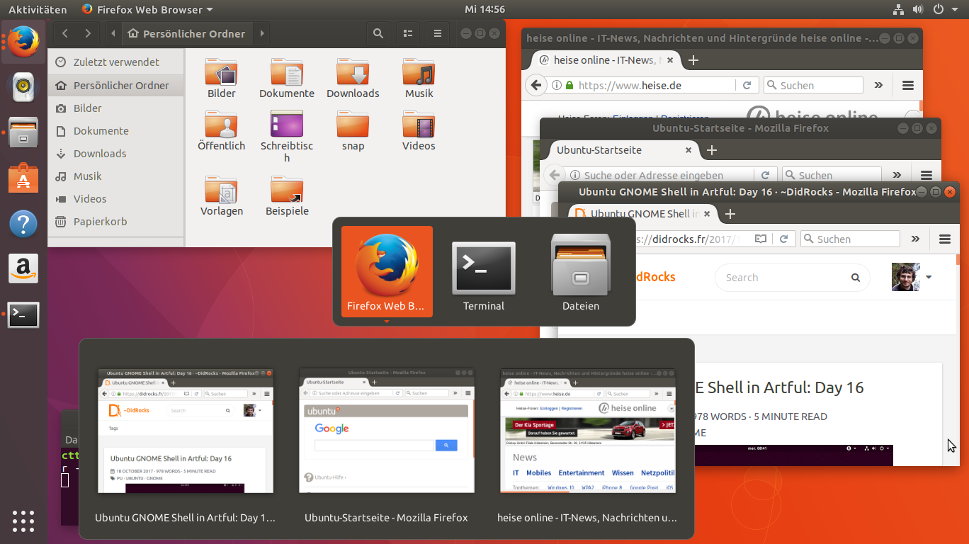
Task: Click Aktivitäten in the top bar
Action: click(x=38, y=10)
